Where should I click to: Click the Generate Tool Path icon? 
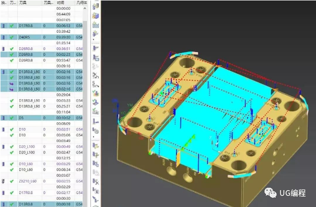click(96, 49)
